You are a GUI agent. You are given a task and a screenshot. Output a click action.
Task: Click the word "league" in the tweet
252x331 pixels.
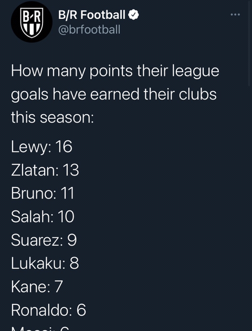195,71
